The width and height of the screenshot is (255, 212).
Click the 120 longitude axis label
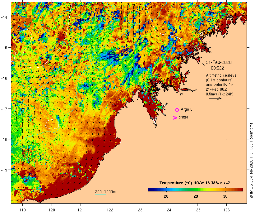[52, 210]
